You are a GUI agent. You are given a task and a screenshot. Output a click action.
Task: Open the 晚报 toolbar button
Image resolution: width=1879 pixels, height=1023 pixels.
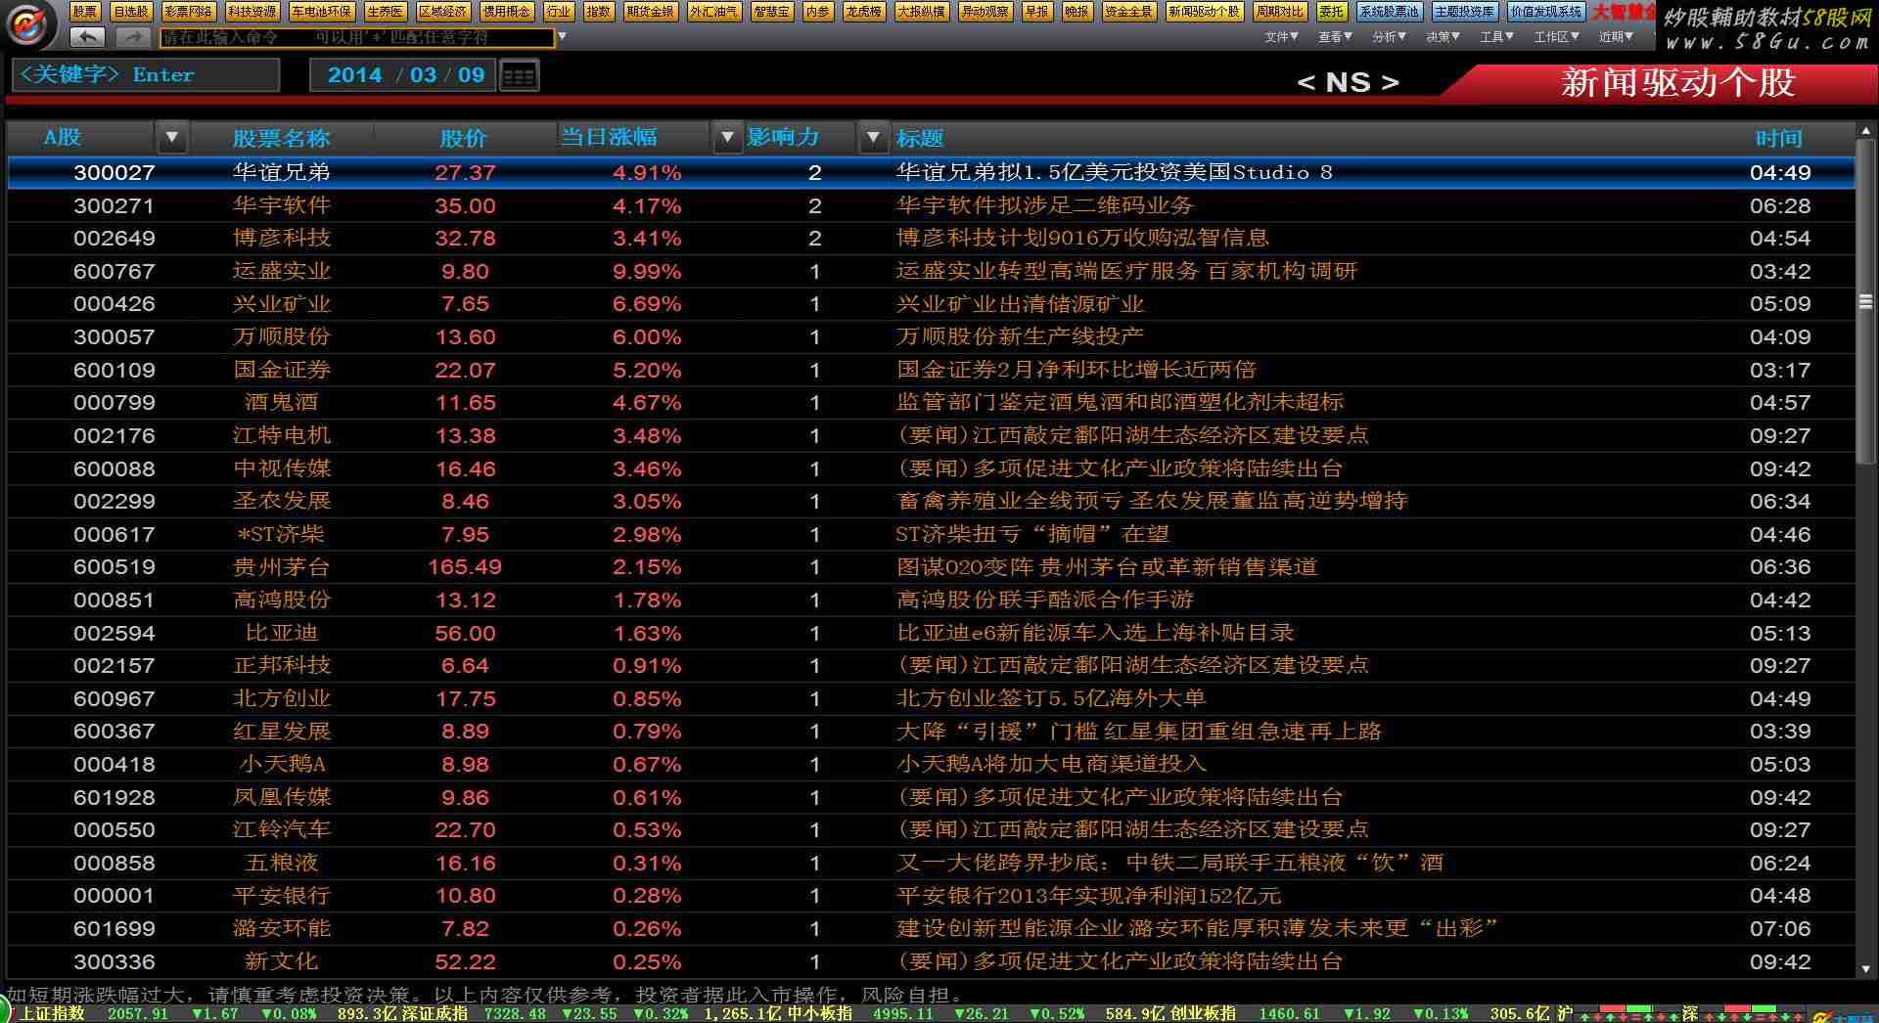(1077, 12)
